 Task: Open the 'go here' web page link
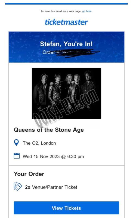(x=87, y=11)
